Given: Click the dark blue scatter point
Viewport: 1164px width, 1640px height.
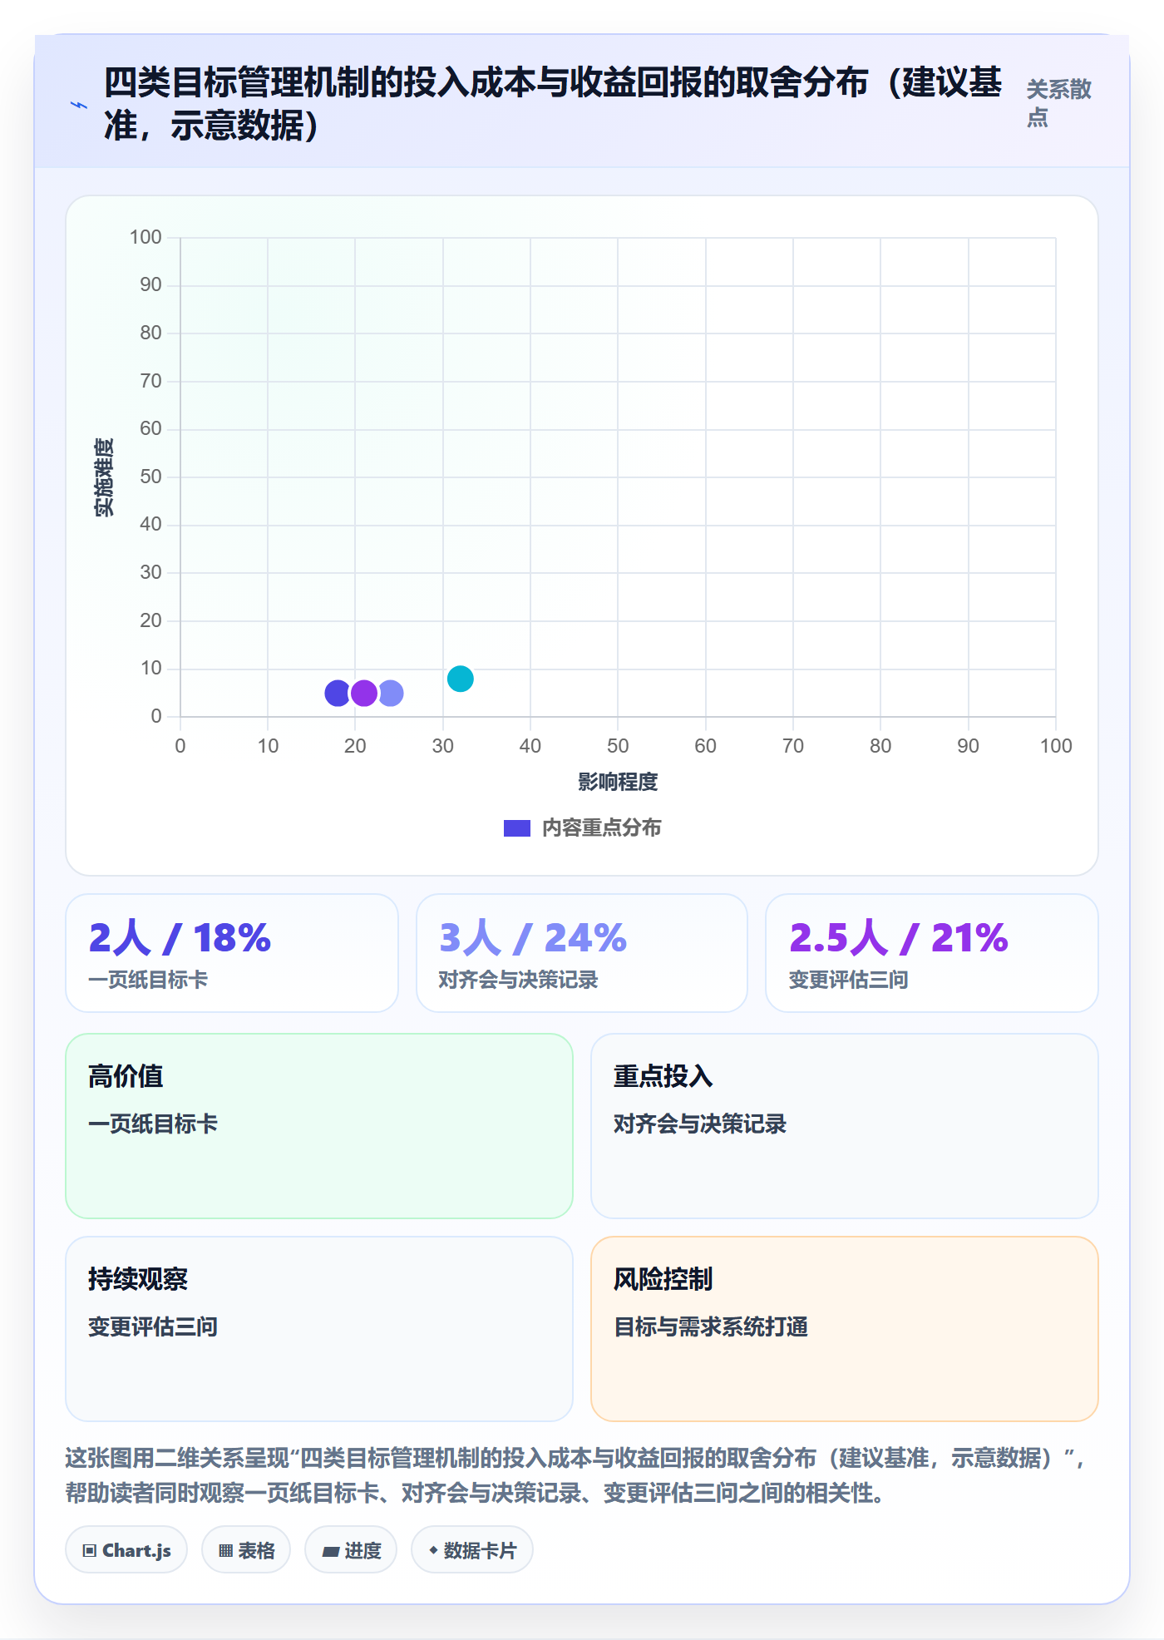Looking at the screenshot, I should point(338,693).
